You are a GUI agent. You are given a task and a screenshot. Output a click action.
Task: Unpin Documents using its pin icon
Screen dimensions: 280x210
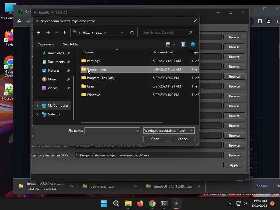[x=68, y=62]
